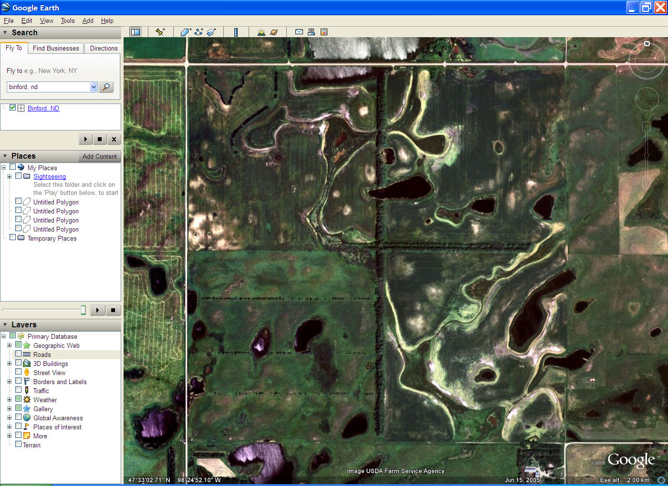Screen dimensions: 668x486
Task: Click the zoom slider in map navigation
Action: point(647,155)
